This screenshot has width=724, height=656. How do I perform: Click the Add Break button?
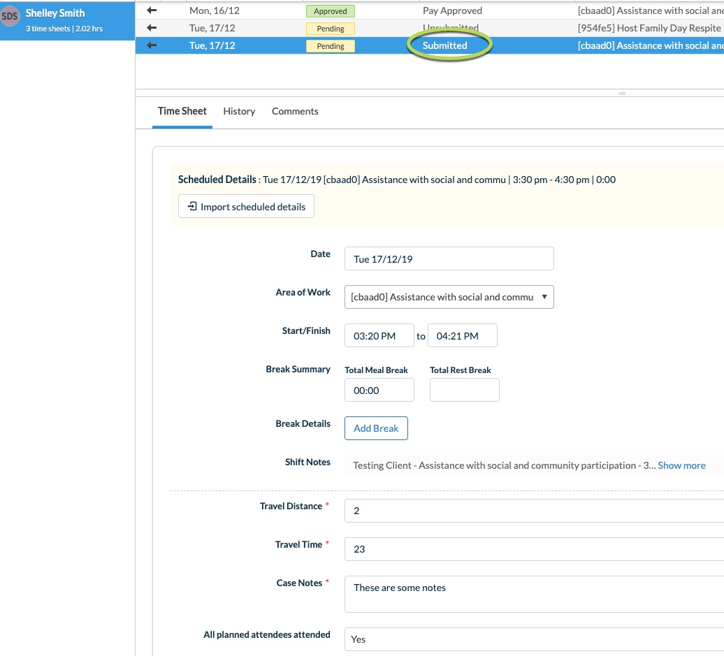[x=376, y=428]
